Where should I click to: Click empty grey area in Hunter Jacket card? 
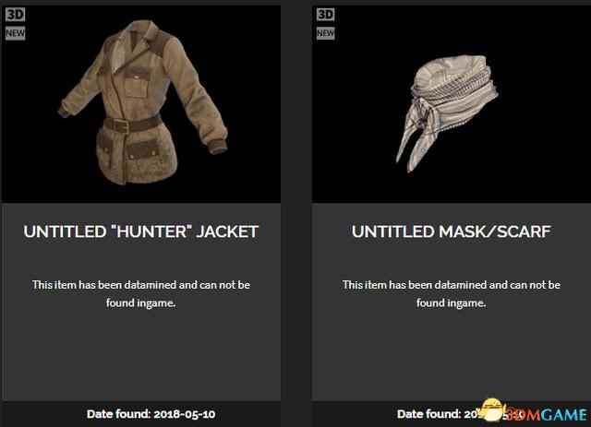[141, 358]
